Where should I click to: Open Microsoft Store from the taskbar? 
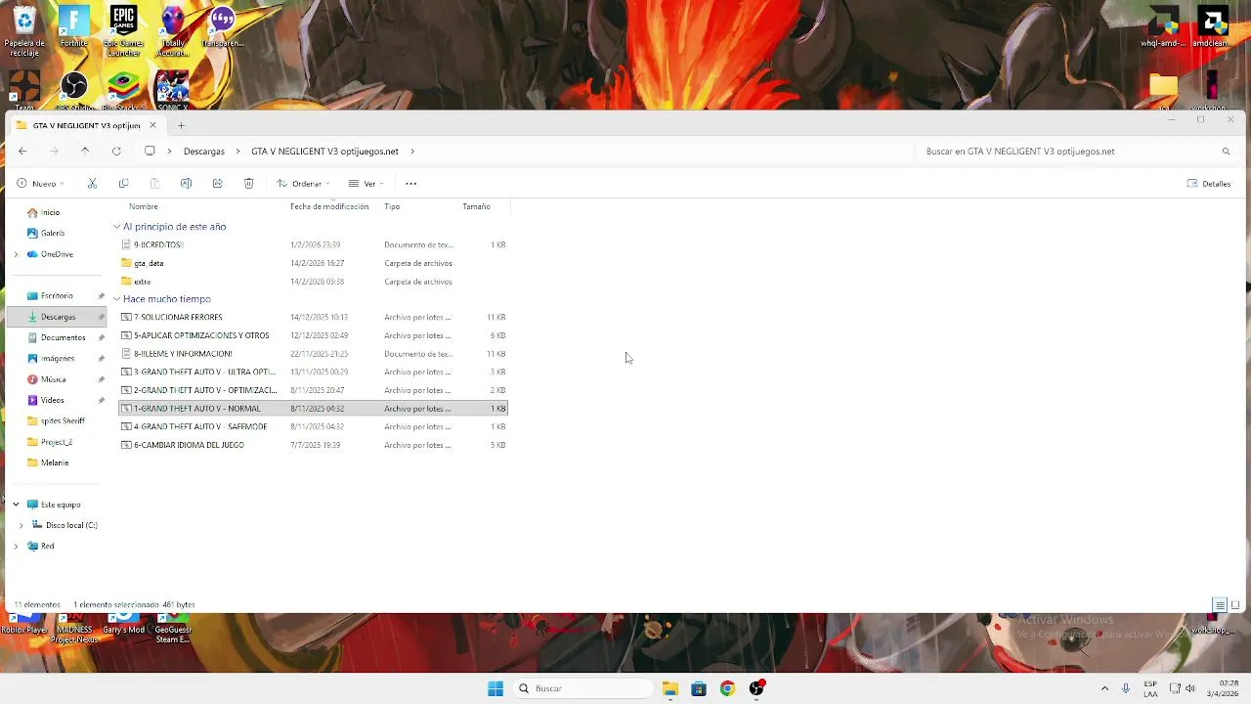(x=698, y=688)
